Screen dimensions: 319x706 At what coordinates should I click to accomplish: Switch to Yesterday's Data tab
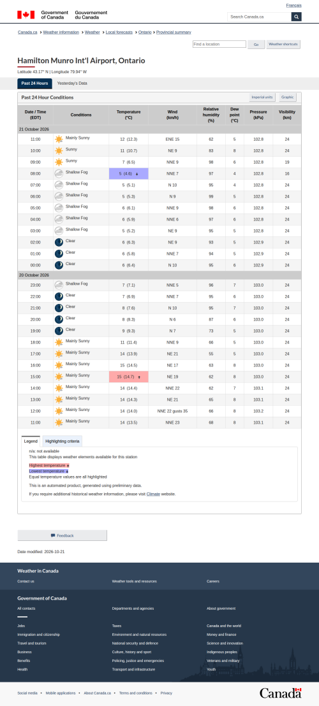[72, 83]
